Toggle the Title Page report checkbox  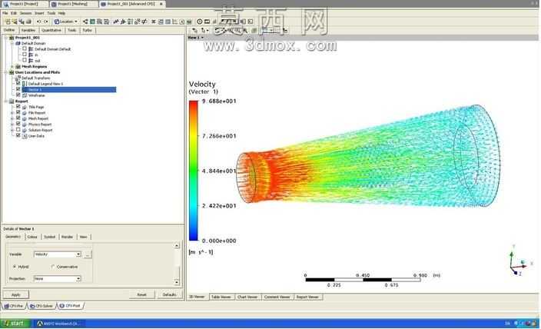point(18,107)
